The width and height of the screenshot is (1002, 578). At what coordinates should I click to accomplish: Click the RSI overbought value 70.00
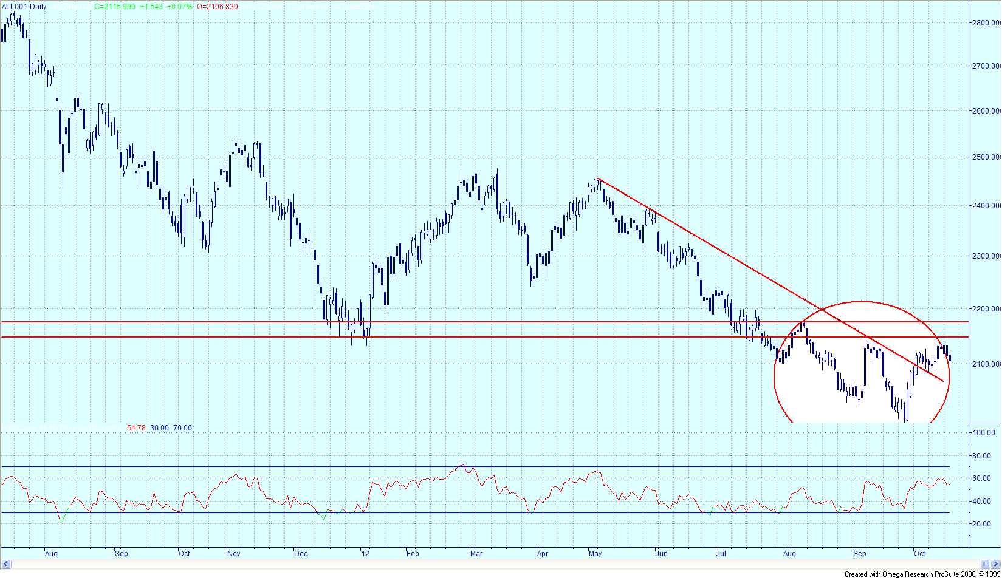point(182,428)
